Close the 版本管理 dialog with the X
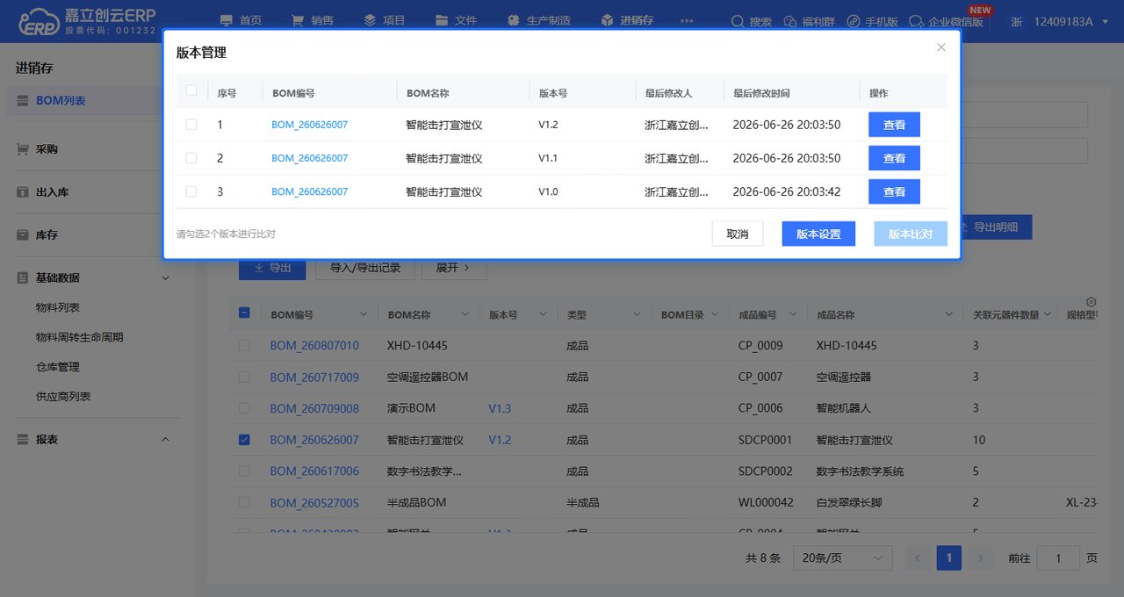 point(941,47)
